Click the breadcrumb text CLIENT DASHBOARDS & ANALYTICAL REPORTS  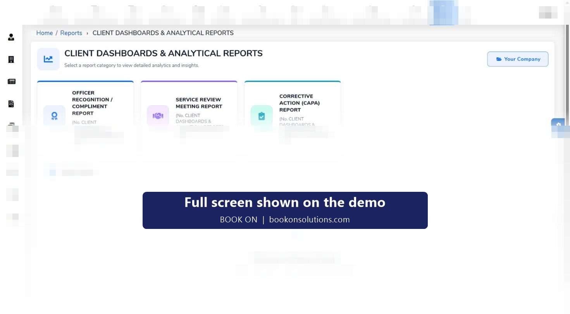163,33
